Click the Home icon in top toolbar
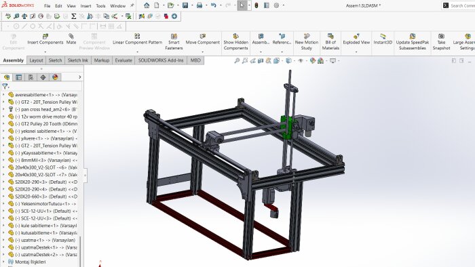The image size is (475, 267). point(147,5)
